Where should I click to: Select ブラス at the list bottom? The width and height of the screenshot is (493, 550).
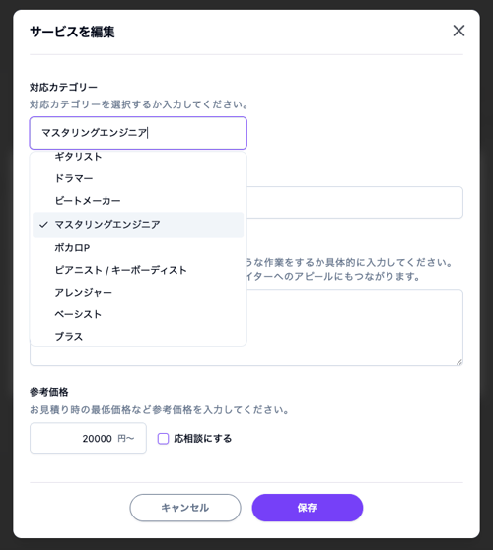tap(138, 336)
